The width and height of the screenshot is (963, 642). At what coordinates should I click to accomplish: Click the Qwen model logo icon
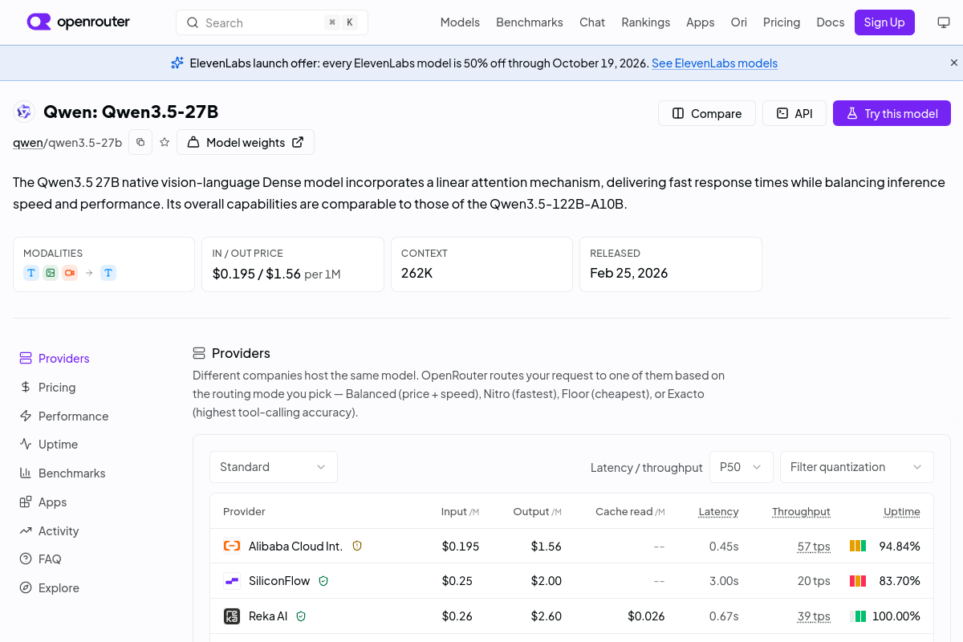click(24, 112)
